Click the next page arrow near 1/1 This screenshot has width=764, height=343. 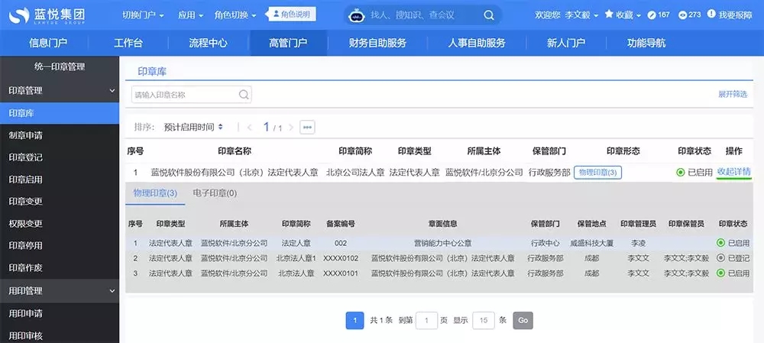point(293,128)
